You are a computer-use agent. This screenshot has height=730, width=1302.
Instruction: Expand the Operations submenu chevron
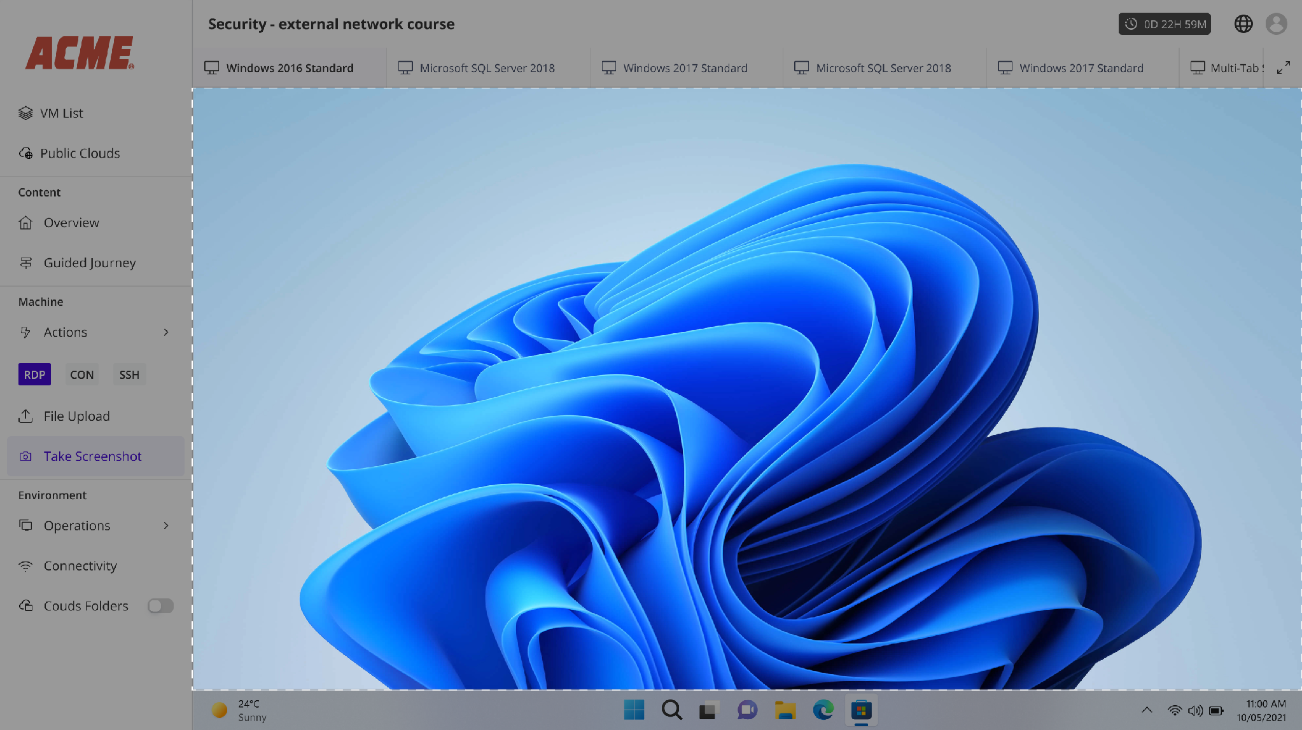pos(166,525)
